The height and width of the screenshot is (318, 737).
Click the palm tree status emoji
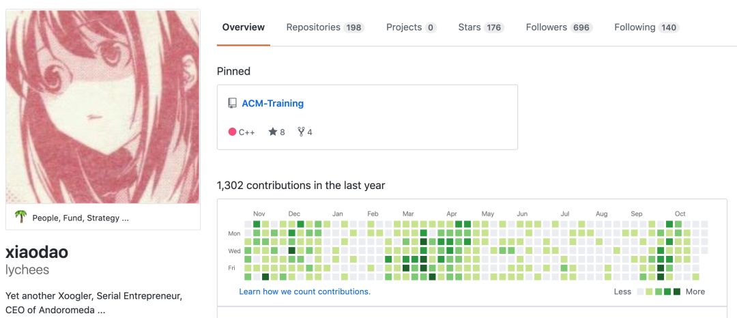[21, 217]
